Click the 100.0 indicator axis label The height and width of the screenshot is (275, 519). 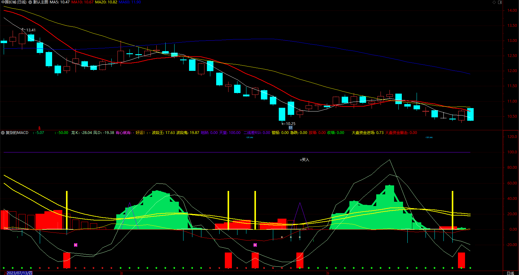pos(512,152)
